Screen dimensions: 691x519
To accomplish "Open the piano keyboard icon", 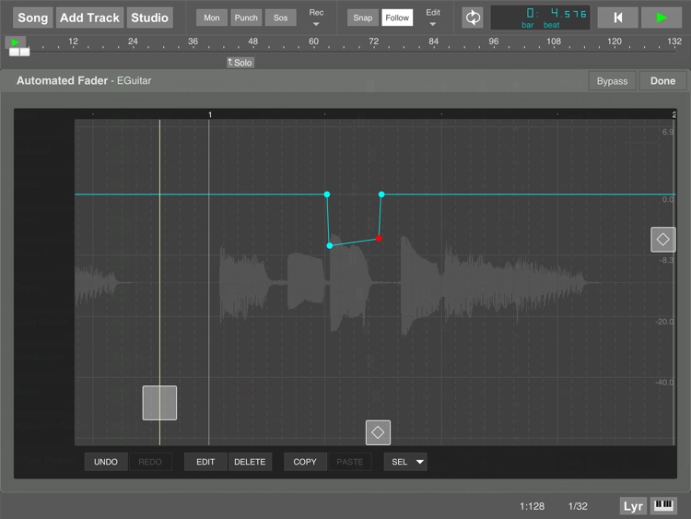I will click(663, 506).
